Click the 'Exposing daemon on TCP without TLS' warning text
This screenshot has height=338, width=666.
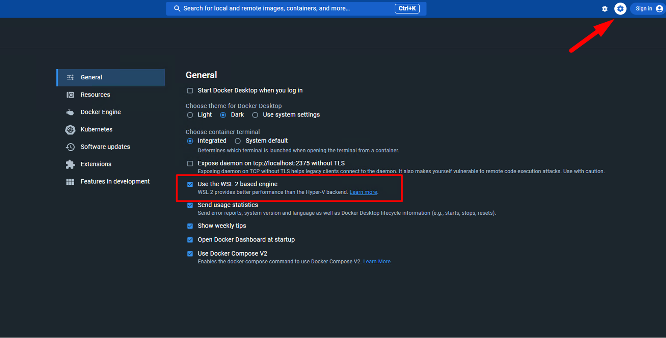pos(401,172)
